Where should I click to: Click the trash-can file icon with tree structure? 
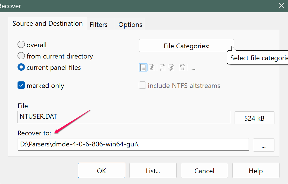coord(171,68)
